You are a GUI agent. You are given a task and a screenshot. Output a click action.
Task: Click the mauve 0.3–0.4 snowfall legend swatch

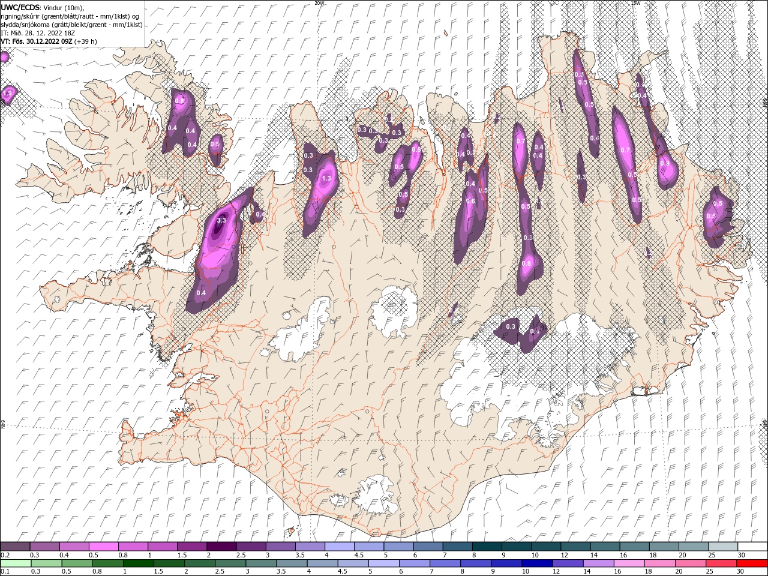pyautogui.click(x=46, y=547)
